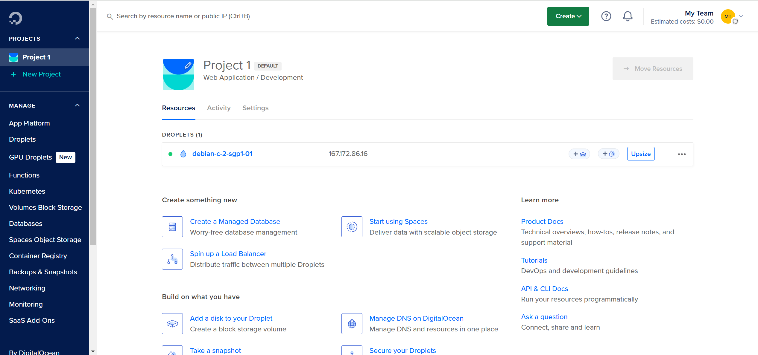Click the add droplet icon in droplet row
Viewport: 758px width, 355px height.
[608, 154]
